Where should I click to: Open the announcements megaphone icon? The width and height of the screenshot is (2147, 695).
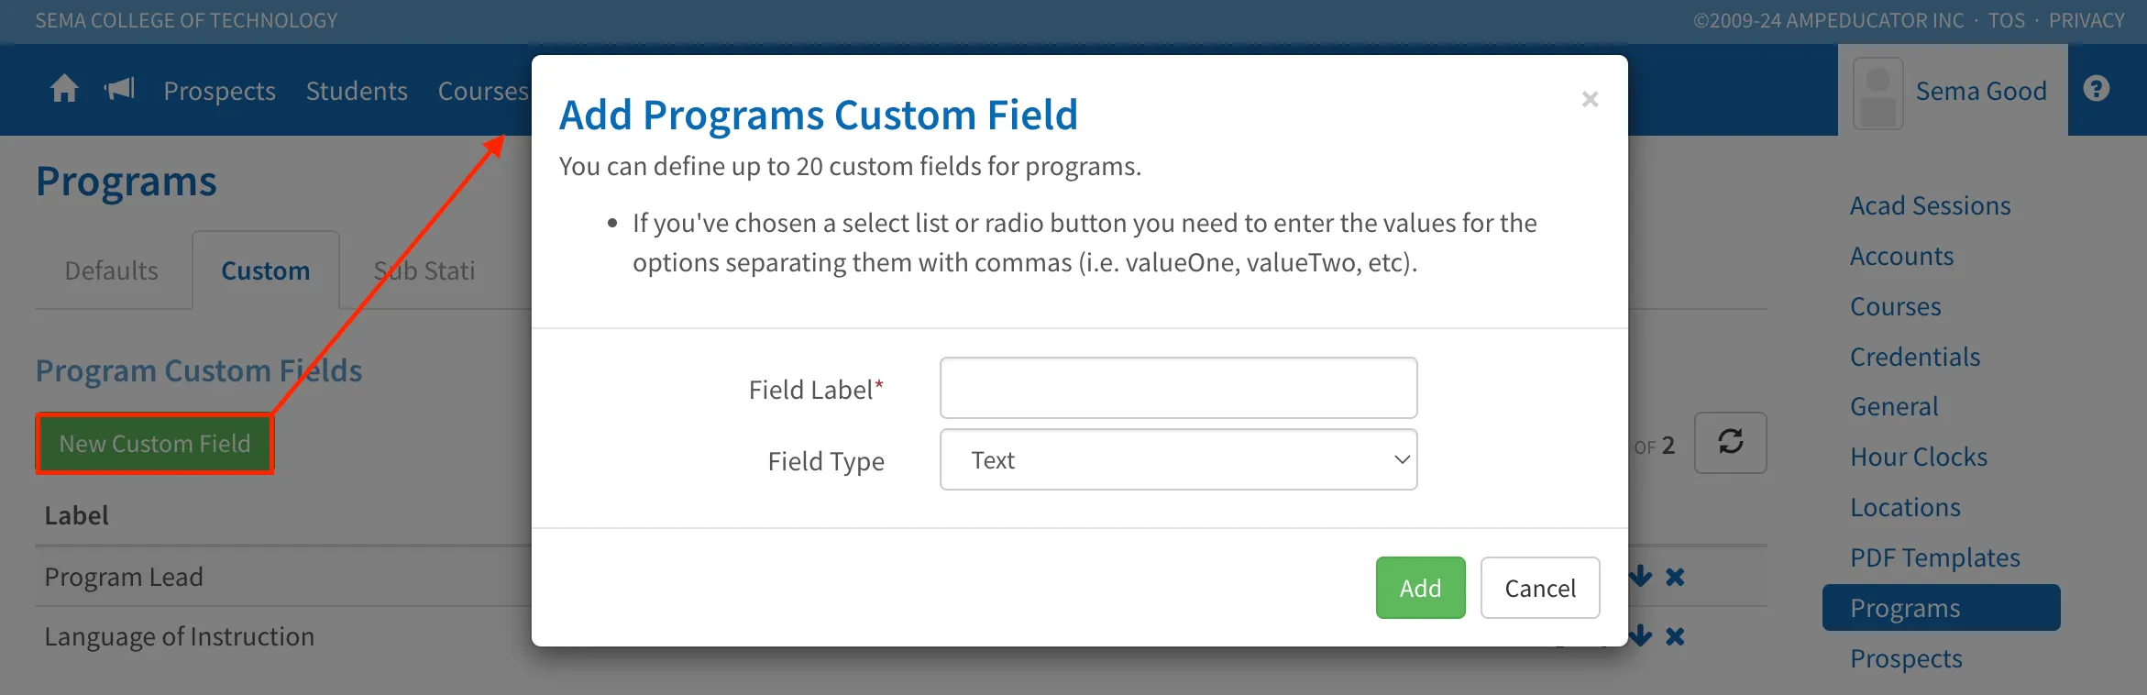coord(120,90)
